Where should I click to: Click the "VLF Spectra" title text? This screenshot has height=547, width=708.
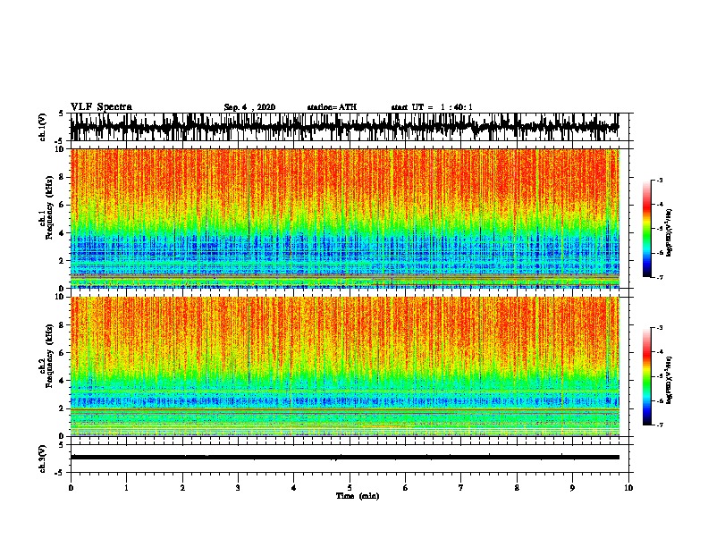[101, 107]
